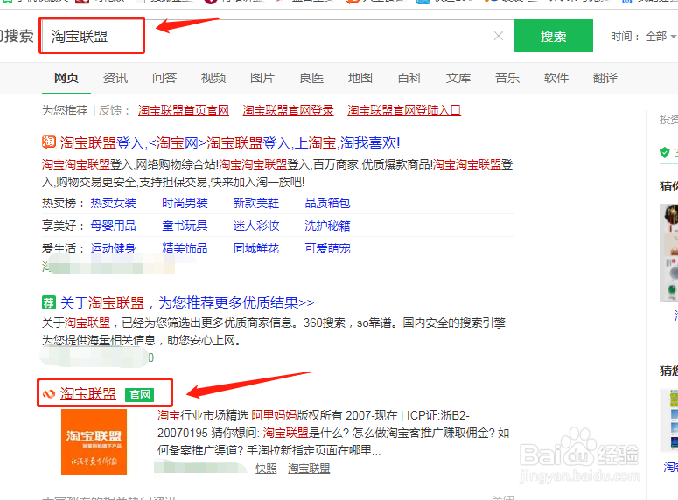Switch to the 良医 tab
Viewport: 678px width, 500px height.
[311, 78]
